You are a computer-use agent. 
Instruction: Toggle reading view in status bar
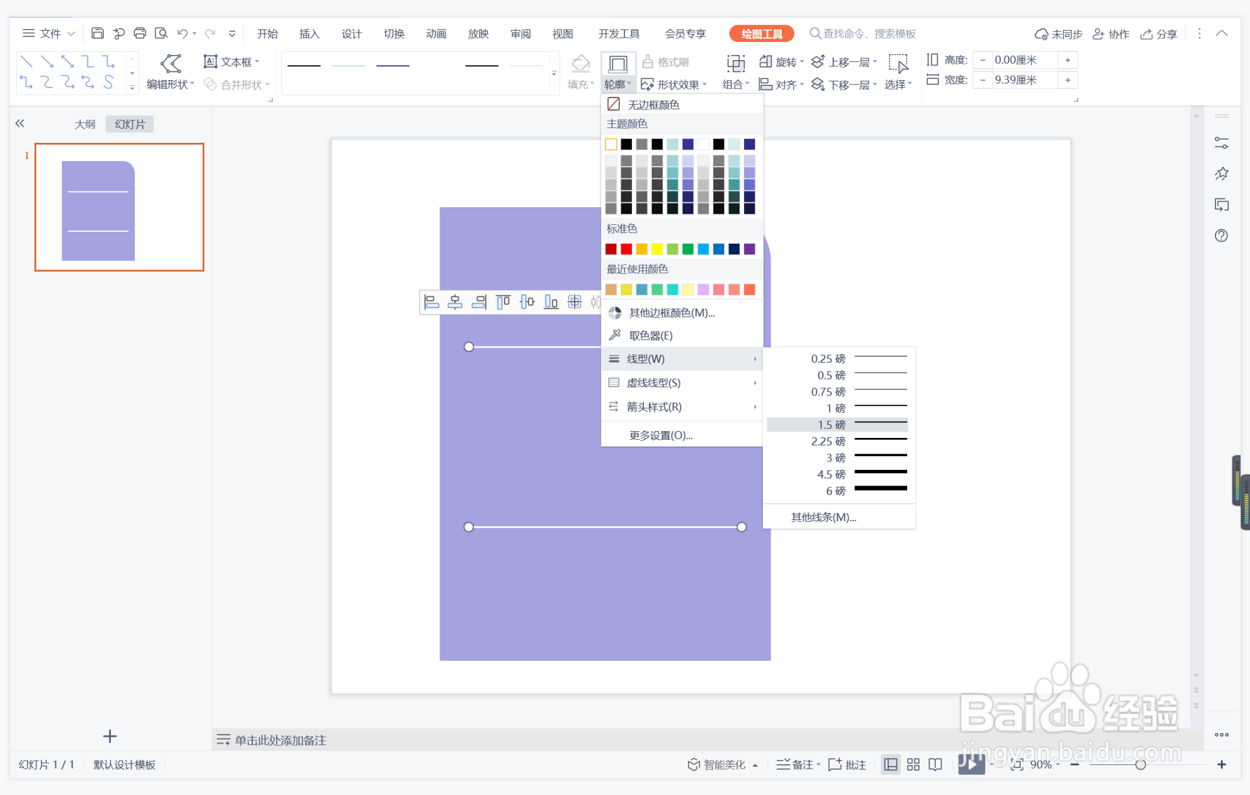click(935, 764)
